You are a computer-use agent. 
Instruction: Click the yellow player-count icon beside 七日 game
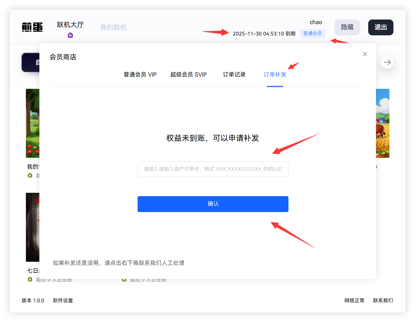[x=30, y=279]
